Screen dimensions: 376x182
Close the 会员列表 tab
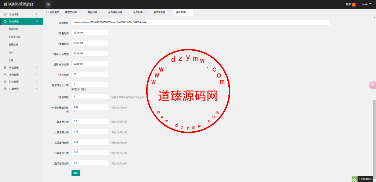tap(146, 12)
